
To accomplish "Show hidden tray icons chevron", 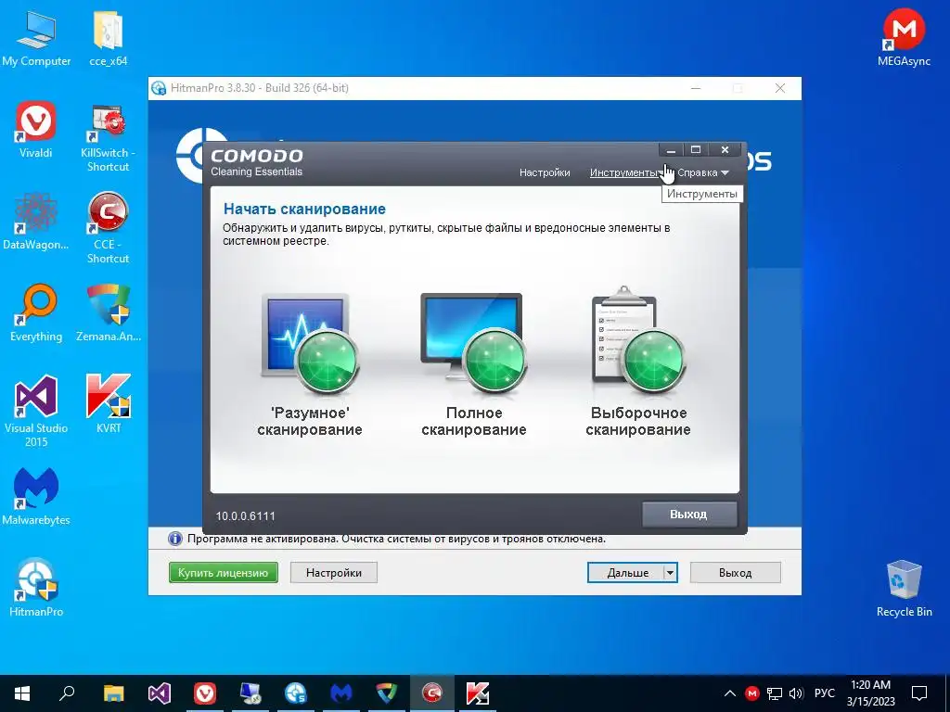I will (x=730, y=693).
